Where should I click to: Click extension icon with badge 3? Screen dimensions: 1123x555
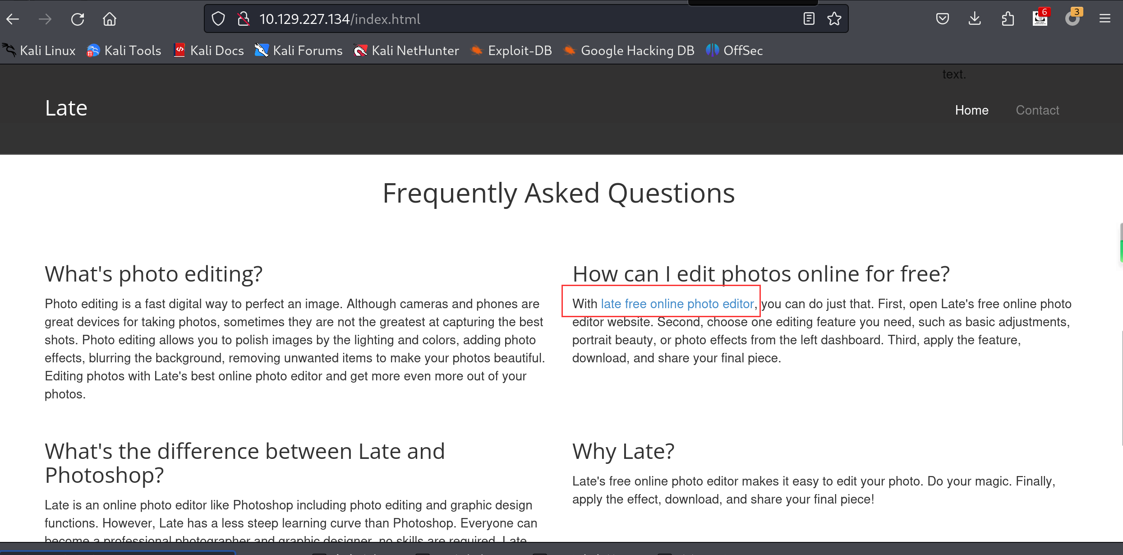1072,19
